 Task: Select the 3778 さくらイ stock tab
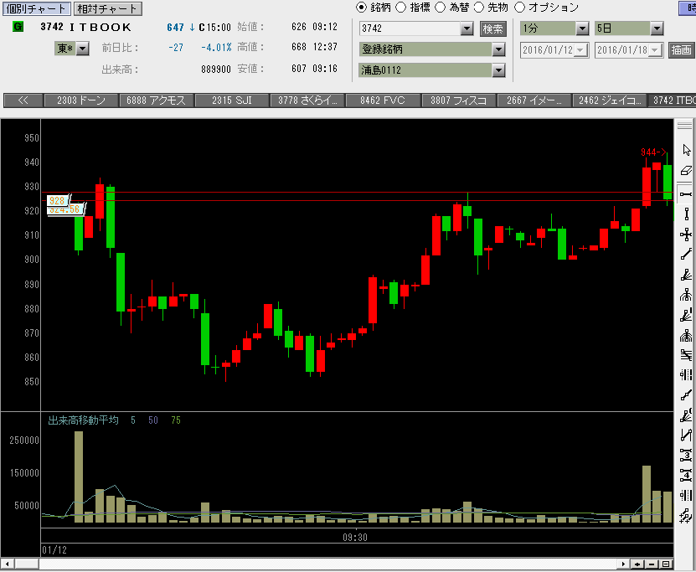tap(307, 100)
